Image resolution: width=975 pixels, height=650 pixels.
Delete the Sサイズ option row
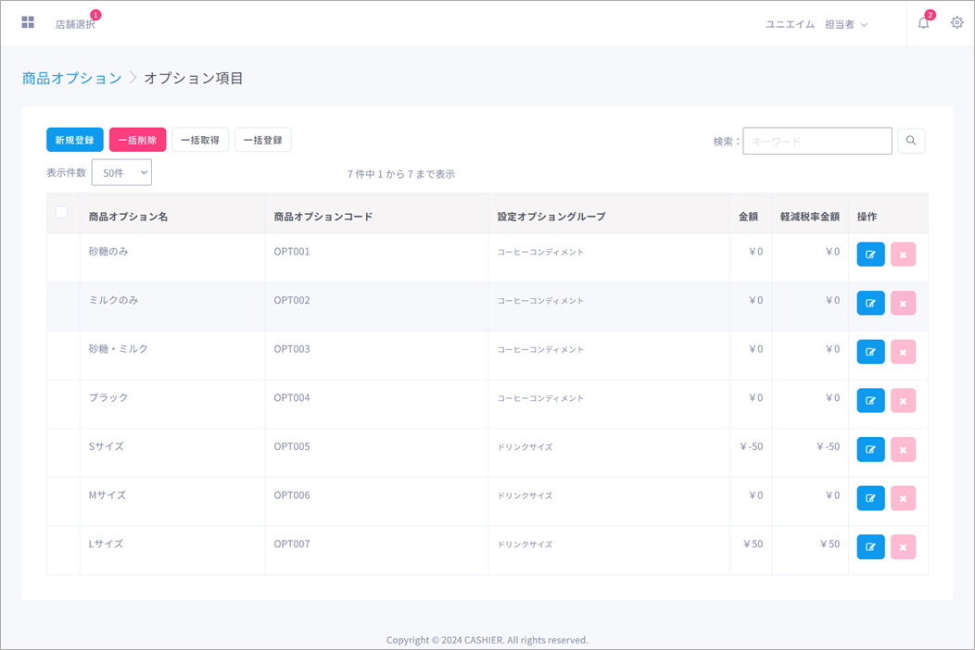[x=903, y=449]
